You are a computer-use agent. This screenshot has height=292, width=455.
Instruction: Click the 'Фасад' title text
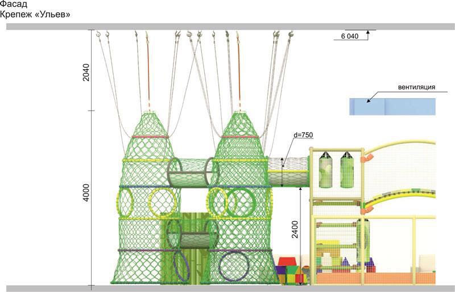pos(13,5)
